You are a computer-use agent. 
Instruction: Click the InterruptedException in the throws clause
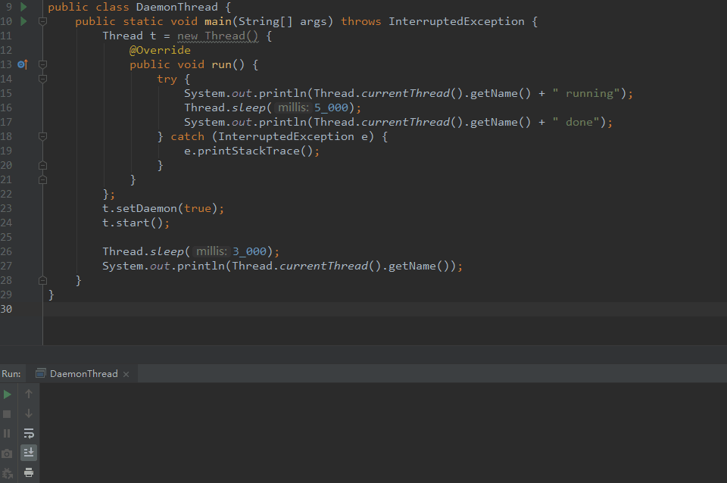pyautogui.click(x=456, y=21)
